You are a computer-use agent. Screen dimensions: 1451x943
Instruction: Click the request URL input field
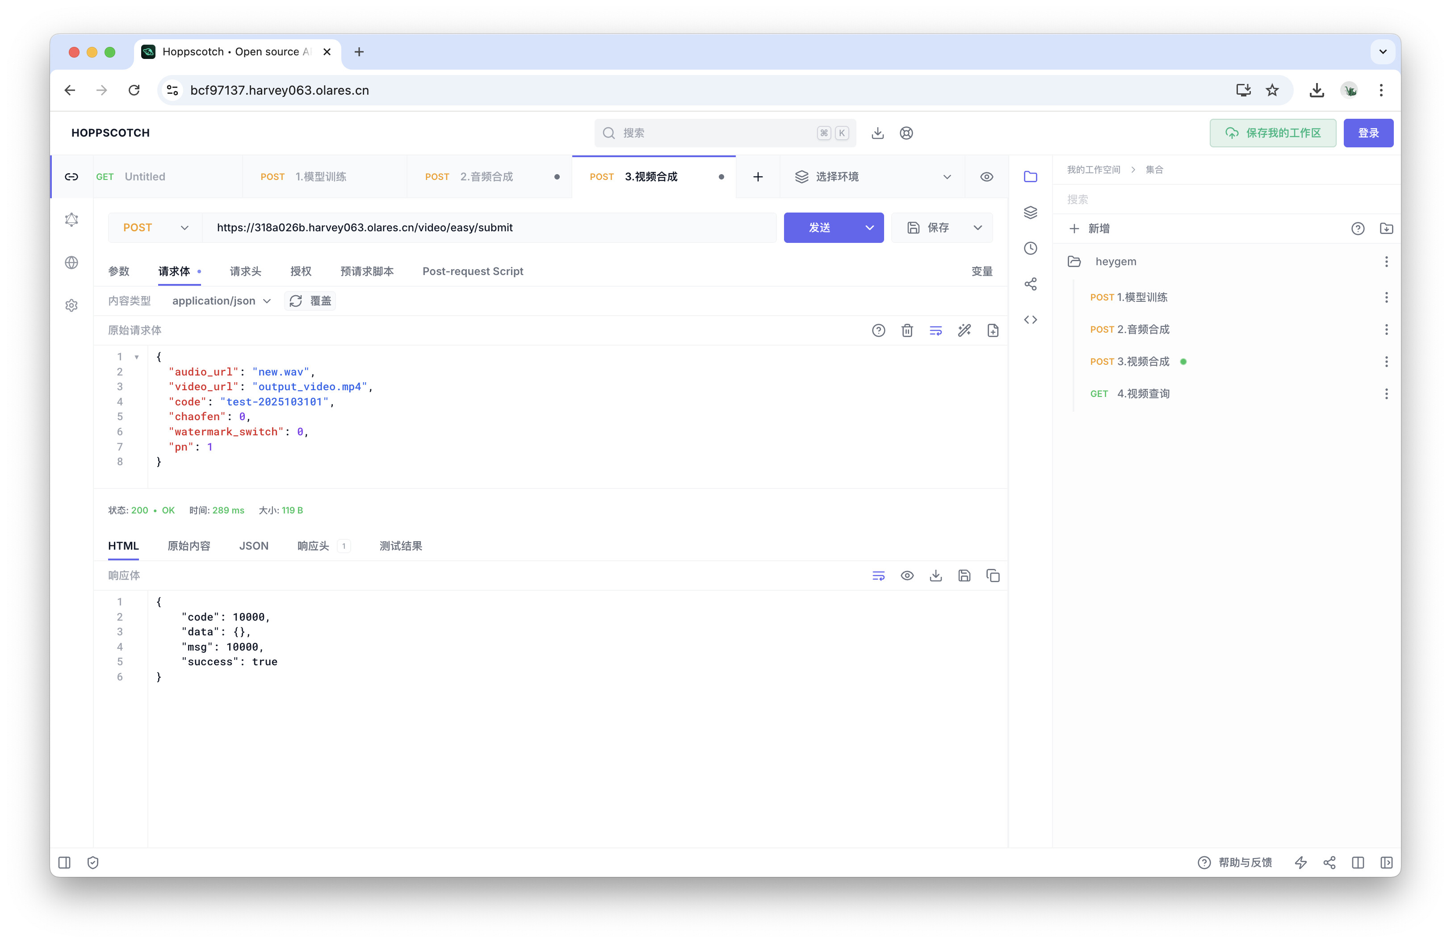click(x=488, y=227)
